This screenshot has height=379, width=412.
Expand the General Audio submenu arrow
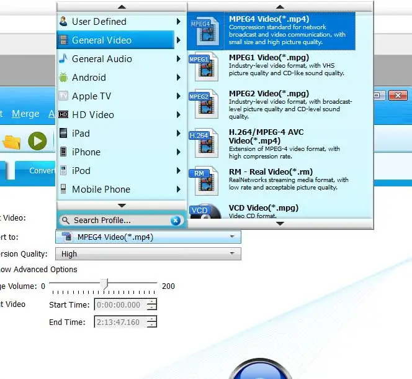pyautogui.click(x=179, y=58)
